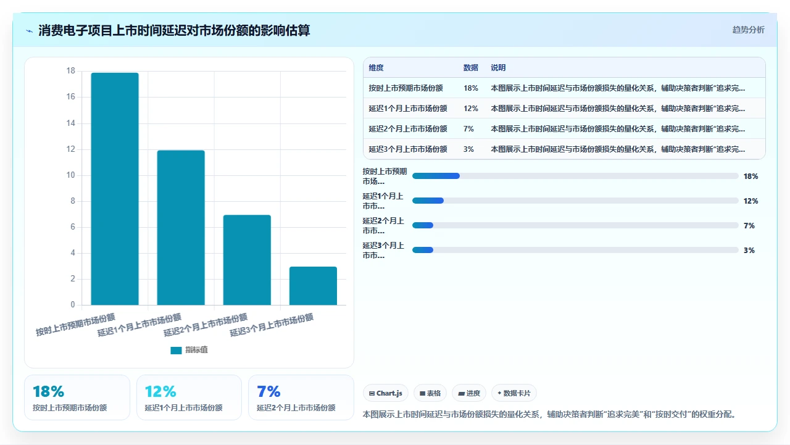Click progress label 延迟3个月上市市…
This screenshot has width=790, height=445.
coord(383,250)
